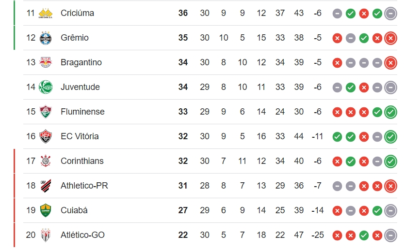Click the Bragantino club logo

click(46, 62)
